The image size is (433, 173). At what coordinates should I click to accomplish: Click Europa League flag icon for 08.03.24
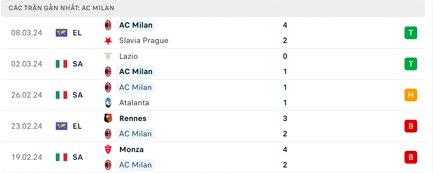62,33
